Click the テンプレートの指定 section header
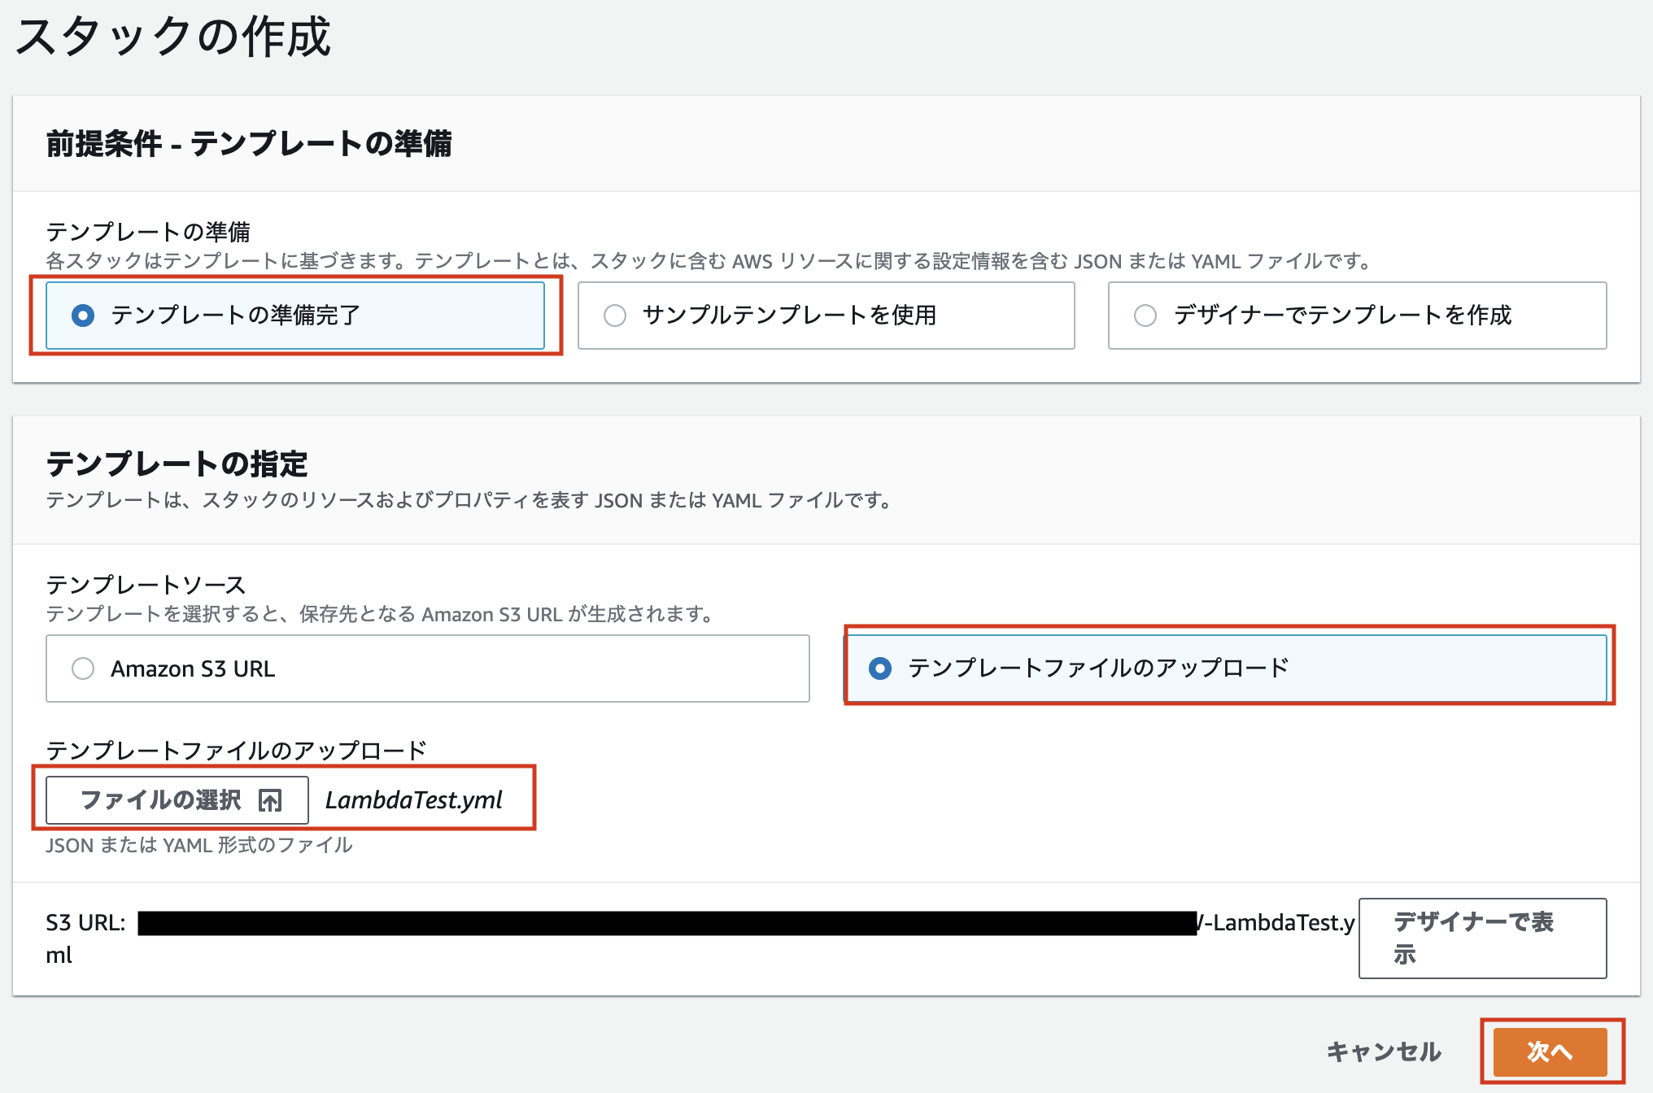Viewport: 1653px width, 1093px height. pos(177,464)
